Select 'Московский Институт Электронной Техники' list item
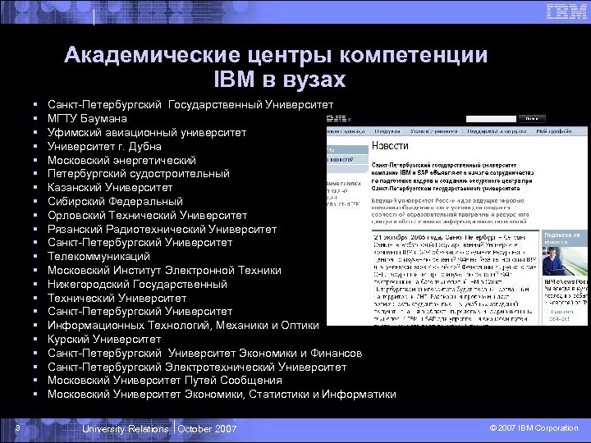Viewport: 591px width, 443px height. click(x=164, y=270)
